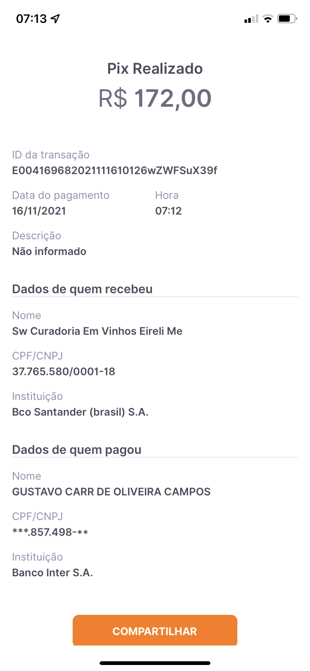Tap receiver institution Bco Santander
The height and width of the screenshot is (671, 310).
tap(80, 412)
